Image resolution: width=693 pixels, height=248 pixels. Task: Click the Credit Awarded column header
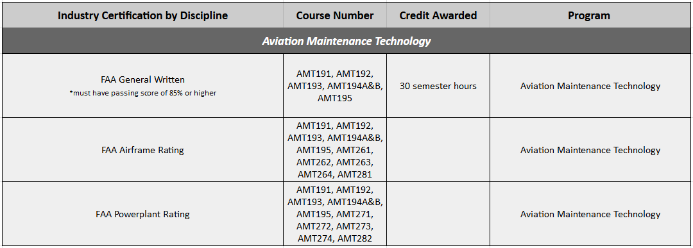tap(438, 16)
